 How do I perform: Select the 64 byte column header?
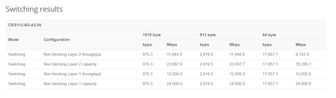pyautogui.click(x=269, y=35)
